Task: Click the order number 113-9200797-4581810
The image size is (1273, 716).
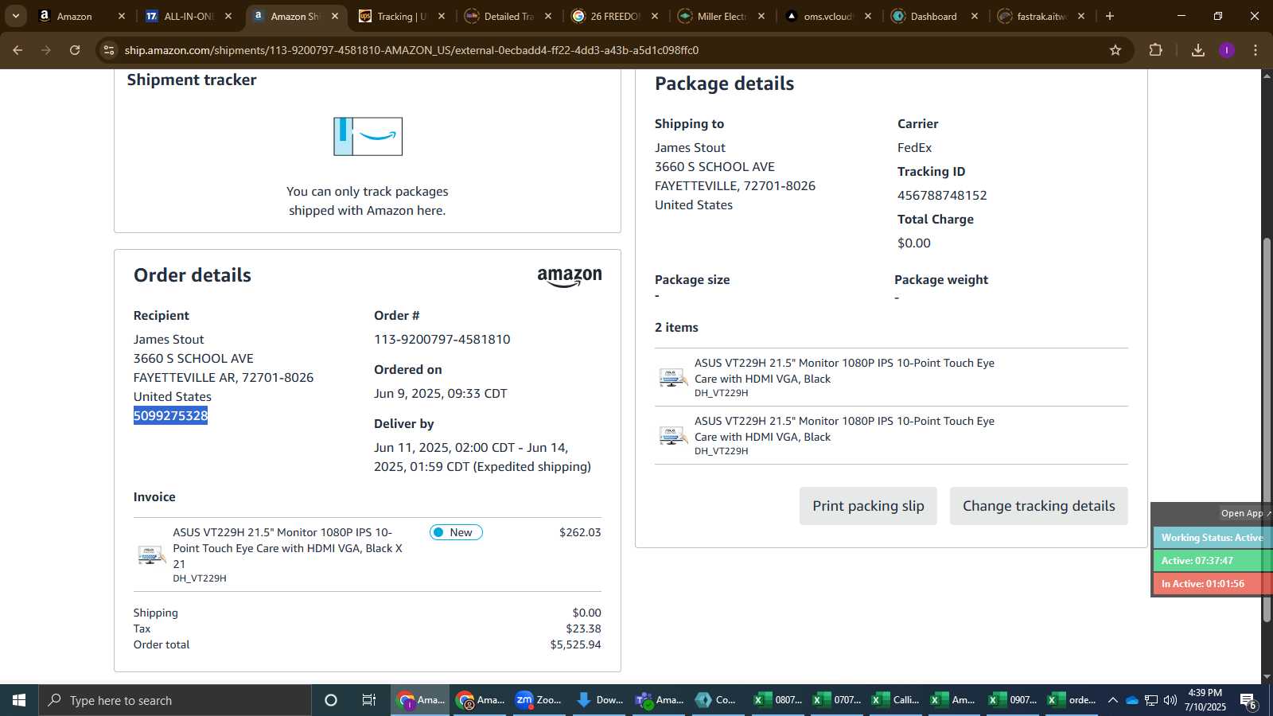Action: (x=442, y=339)
